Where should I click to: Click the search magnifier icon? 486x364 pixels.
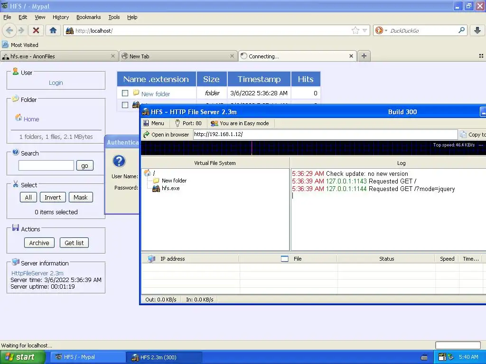(461, 30)
